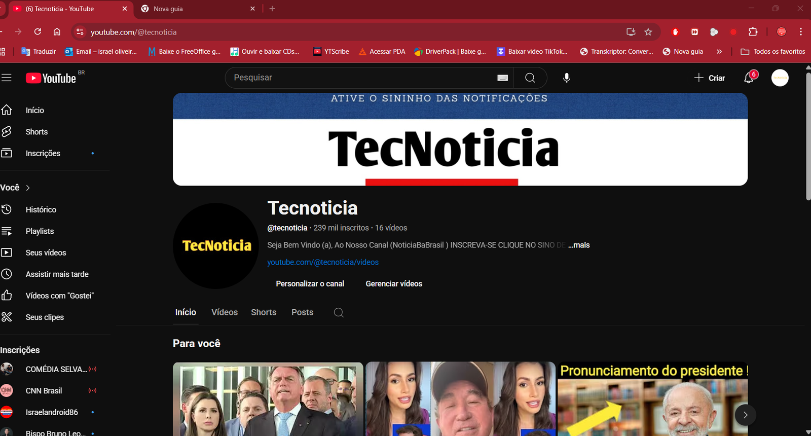
Task: Click the browser address bar URL
Action: click(134, 32)
